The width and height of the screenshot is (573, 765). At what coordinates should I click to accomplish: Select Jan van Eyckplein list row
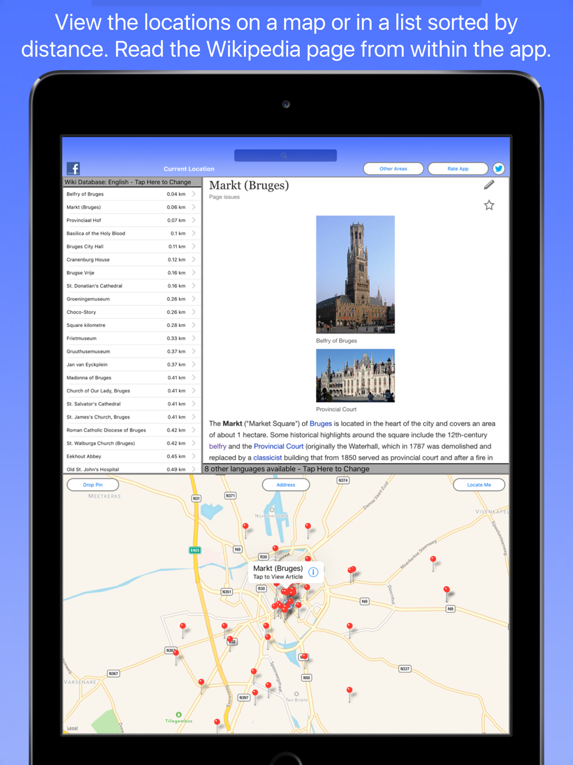pos(132,365)
